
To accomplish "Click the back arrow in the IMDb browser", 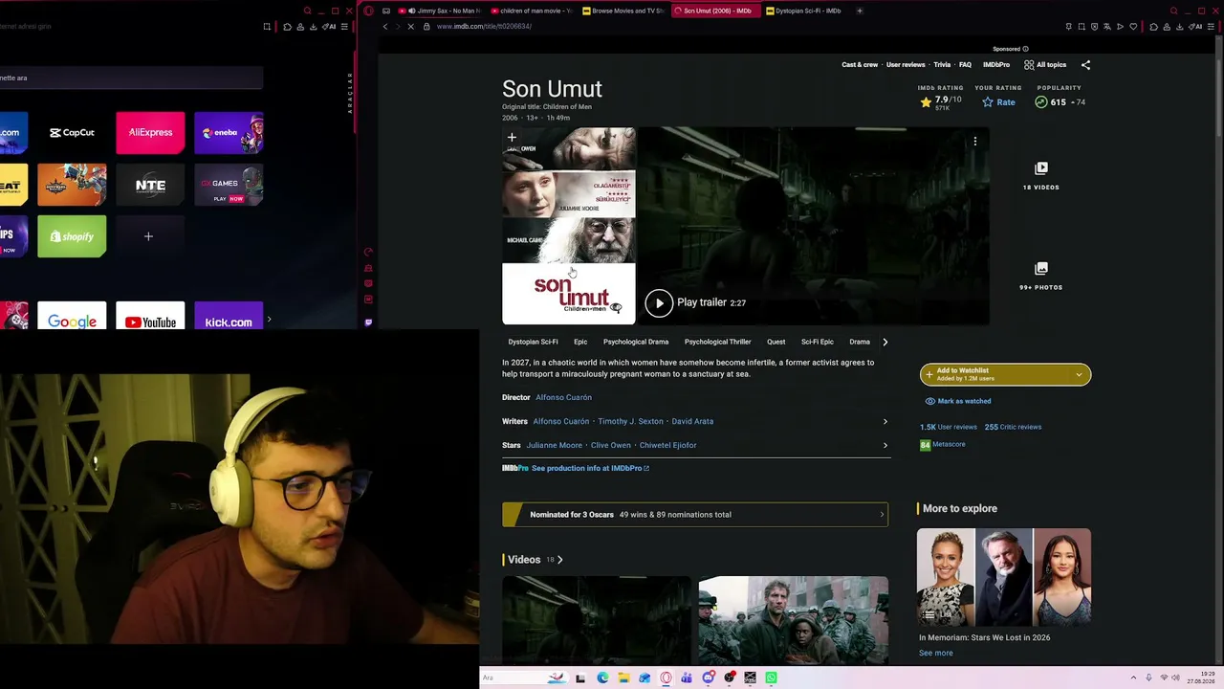I will coord(385,27).
